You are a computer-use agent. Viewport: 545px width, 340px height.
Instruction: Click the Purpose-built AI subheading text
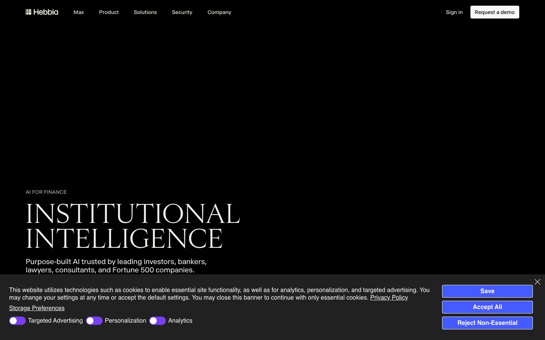(116, 266)
